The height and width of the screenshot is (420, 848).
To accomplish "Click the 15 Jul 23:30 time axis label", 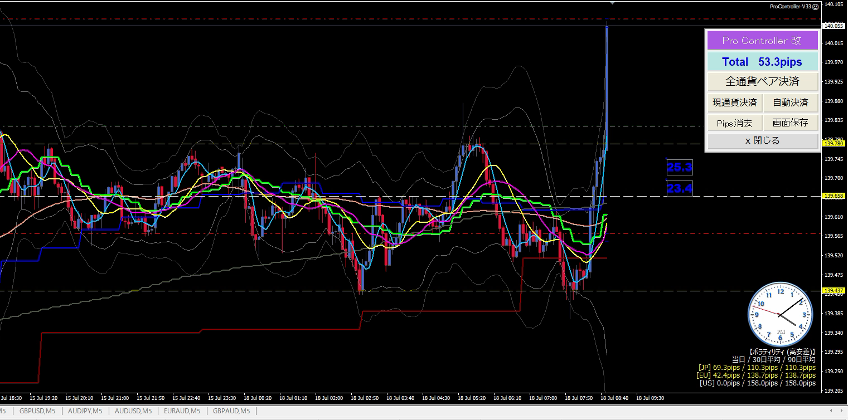I will click(x=222, y=398).
